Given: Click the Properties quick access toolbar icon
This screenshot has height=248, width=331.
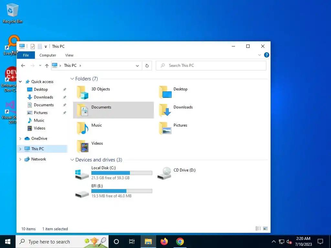Looking at the screenshot, I should [33, 46].
